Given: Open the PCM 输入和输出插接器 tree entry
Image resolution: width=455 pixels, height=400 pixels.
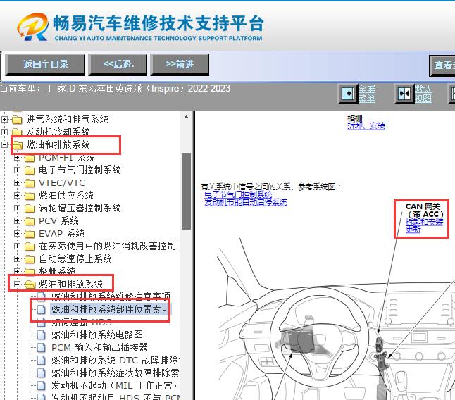Looking at the screenshot, I should 99,347.
